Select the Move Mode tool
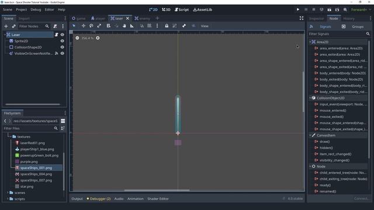 coord(84,26)
